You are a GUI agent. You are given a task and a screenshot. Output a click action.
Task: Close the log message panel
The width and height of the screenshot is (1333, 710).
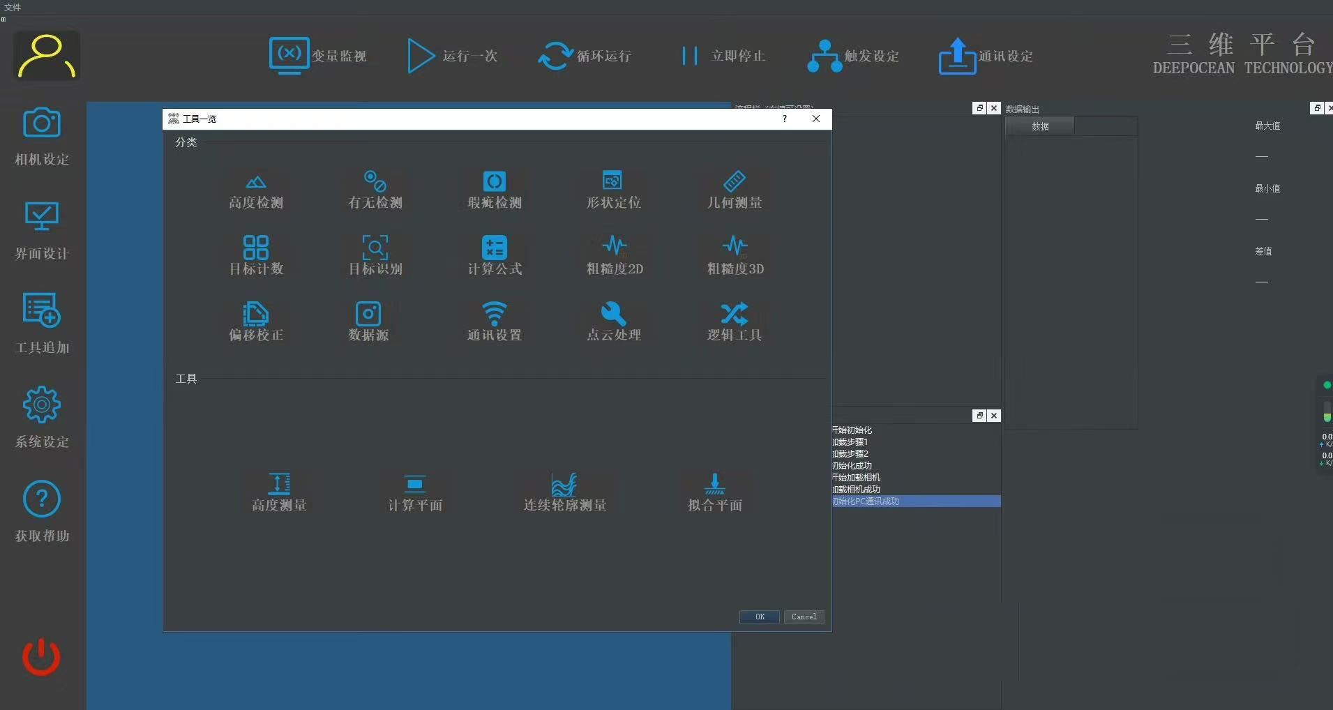point(994,416)
